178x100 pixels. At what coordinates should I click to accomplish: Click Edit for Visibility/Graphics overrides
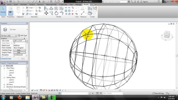(x=19, y=50)
